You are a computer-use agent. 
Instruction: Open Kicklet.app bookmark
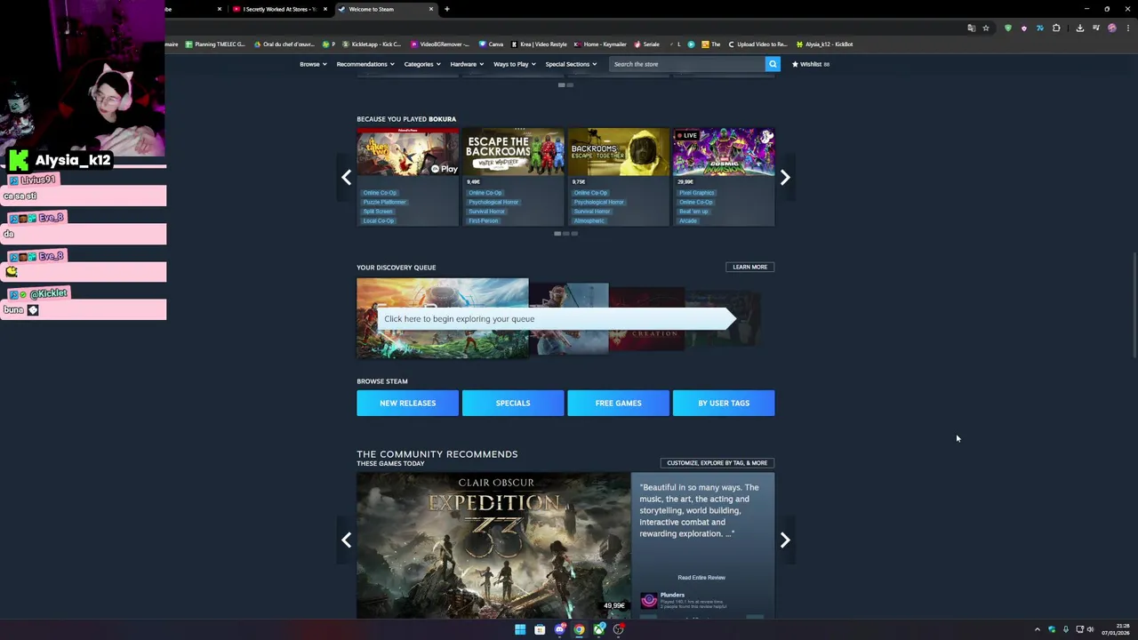[372, 44]
